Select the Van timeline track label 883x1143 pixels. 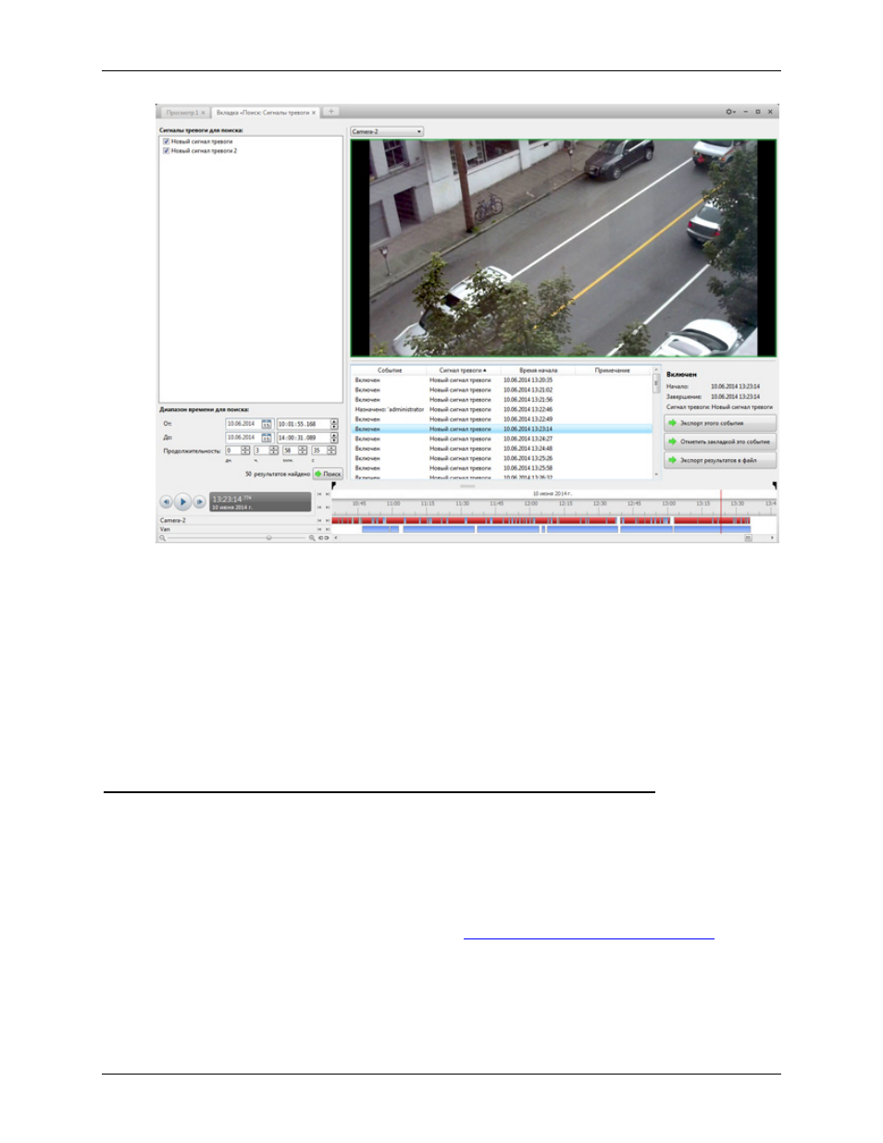[x=165, y=529]
